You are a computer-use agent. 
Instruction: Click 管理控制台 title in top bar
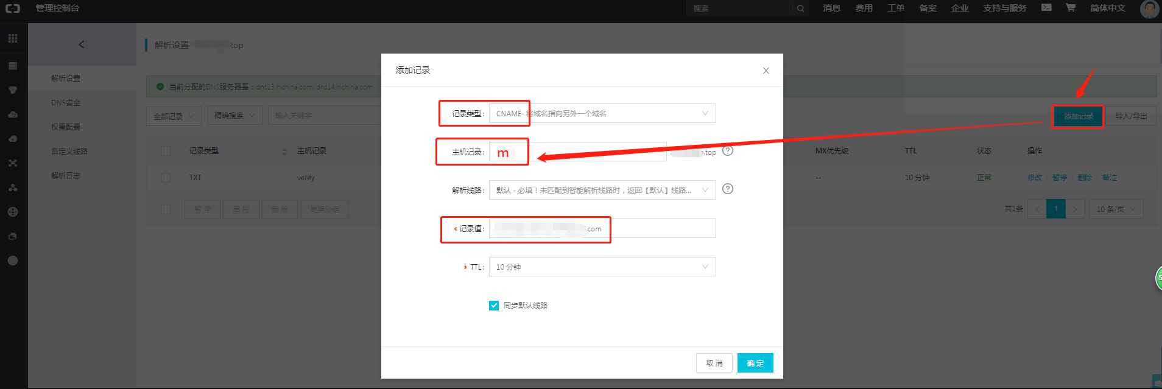click(57, 8)
